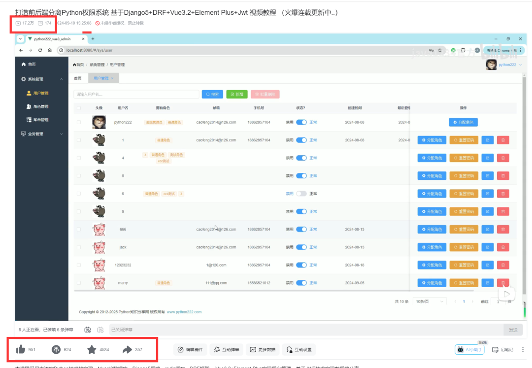Click edit icon in row for user 9
This screenshot has height=368, width=532.
pos(488,212)
